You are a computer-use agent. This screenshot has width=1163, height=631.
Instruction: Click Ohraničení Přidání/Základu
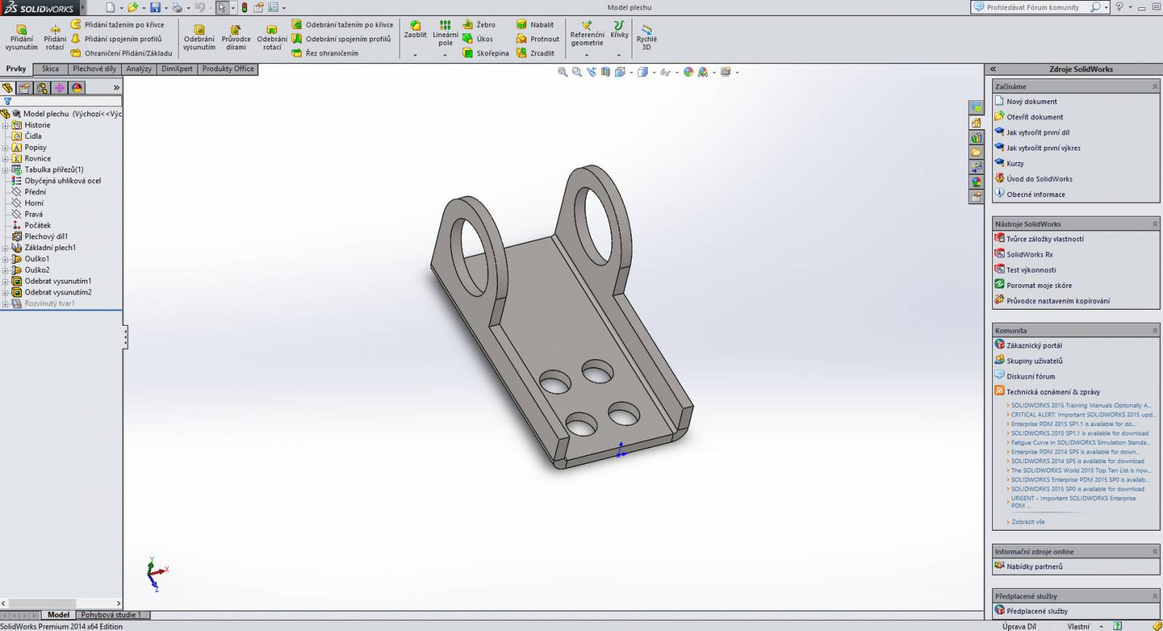tap(121, 53)
